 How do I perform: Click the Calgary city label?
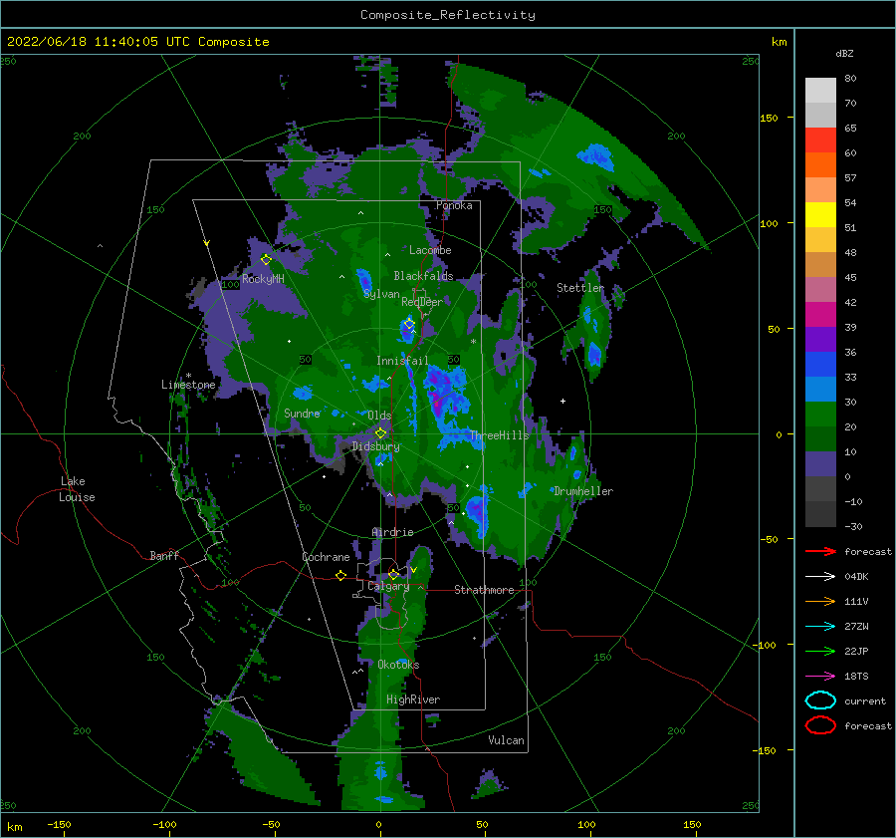pos(388,586)
